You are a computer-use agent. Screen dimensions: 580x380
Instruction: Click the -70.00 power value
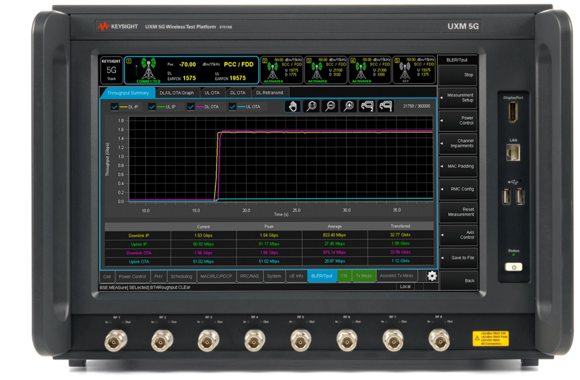click(x=187, y=65)
